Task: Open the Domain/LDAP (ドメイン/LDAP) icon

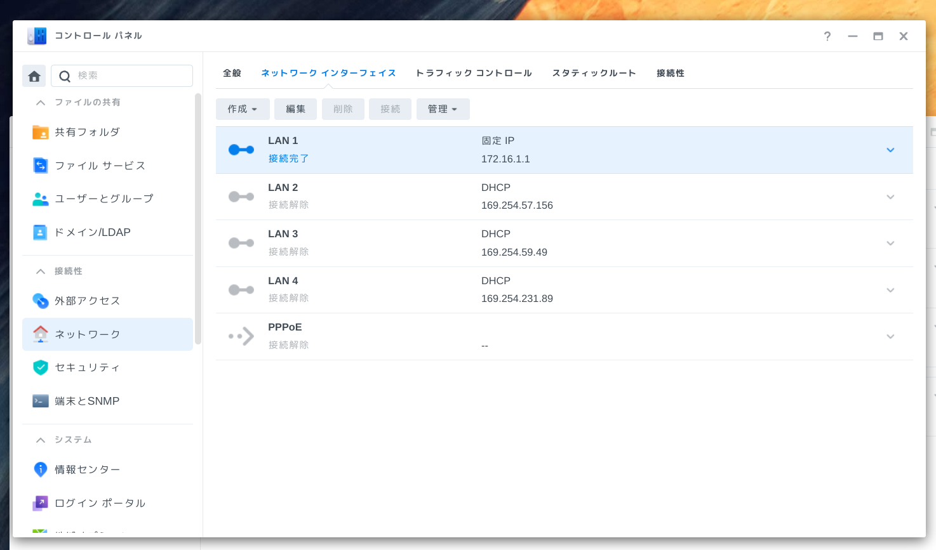Action: pos(41,232)
